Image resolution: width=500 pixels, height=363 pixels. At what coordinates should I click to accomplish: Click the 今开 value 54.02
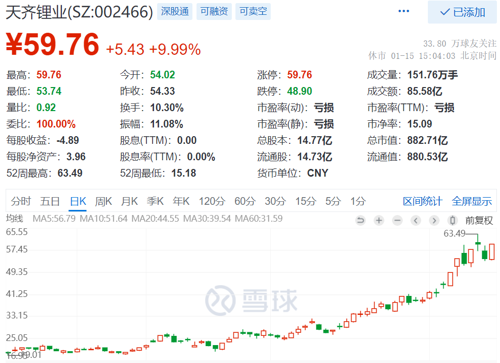point(163,75)
